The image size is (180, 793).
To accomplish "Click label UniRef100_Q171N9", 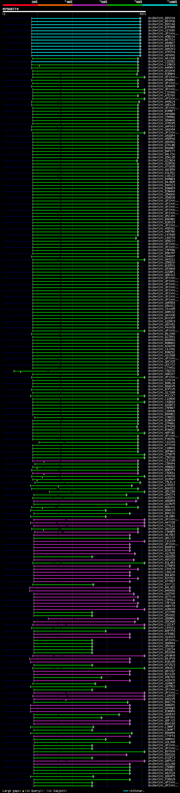I will pos(161,392).
